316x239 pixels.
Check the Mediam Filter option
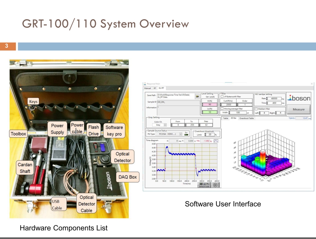click(256, 109)
